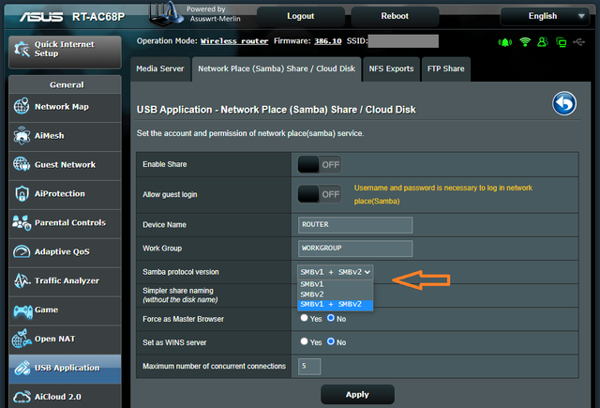The width and height of the screenshot is (600, 408).
Task: Click the USB Application icon
Action: [x=22, y=368]
